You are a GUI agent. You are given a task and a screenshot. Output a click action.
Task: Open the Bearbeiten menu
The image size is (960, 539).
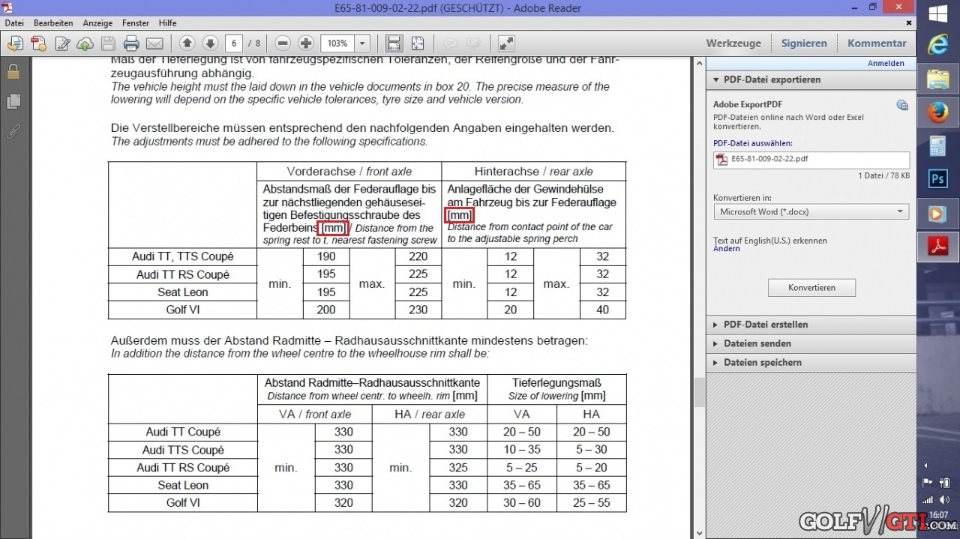[x=53, y=23]
